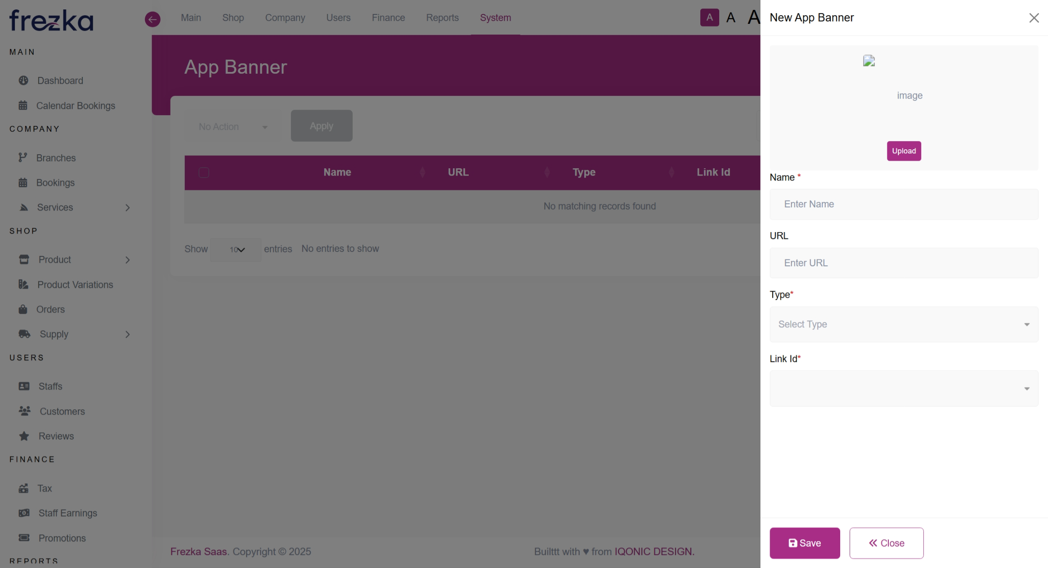Switch to the Finance top tab

point(388,18)
